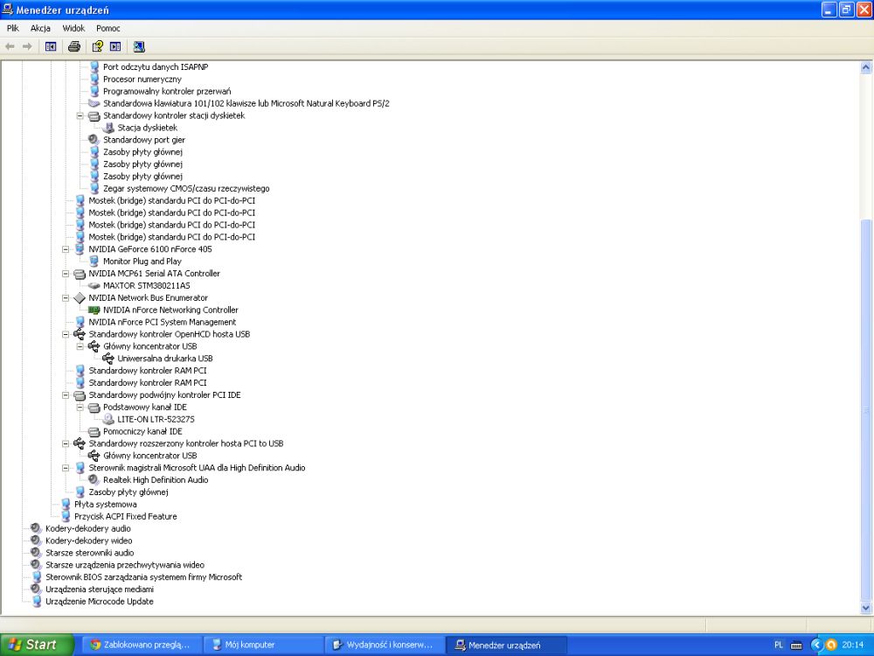Click the Help pane toolbar icon
Image resolution: width=874 pixels, height=656 pixels.
(115, 47)
